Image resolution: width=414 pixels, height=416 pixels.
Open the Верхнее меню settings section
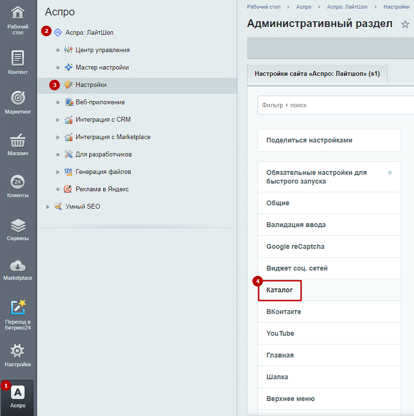(x=329, y=399)
